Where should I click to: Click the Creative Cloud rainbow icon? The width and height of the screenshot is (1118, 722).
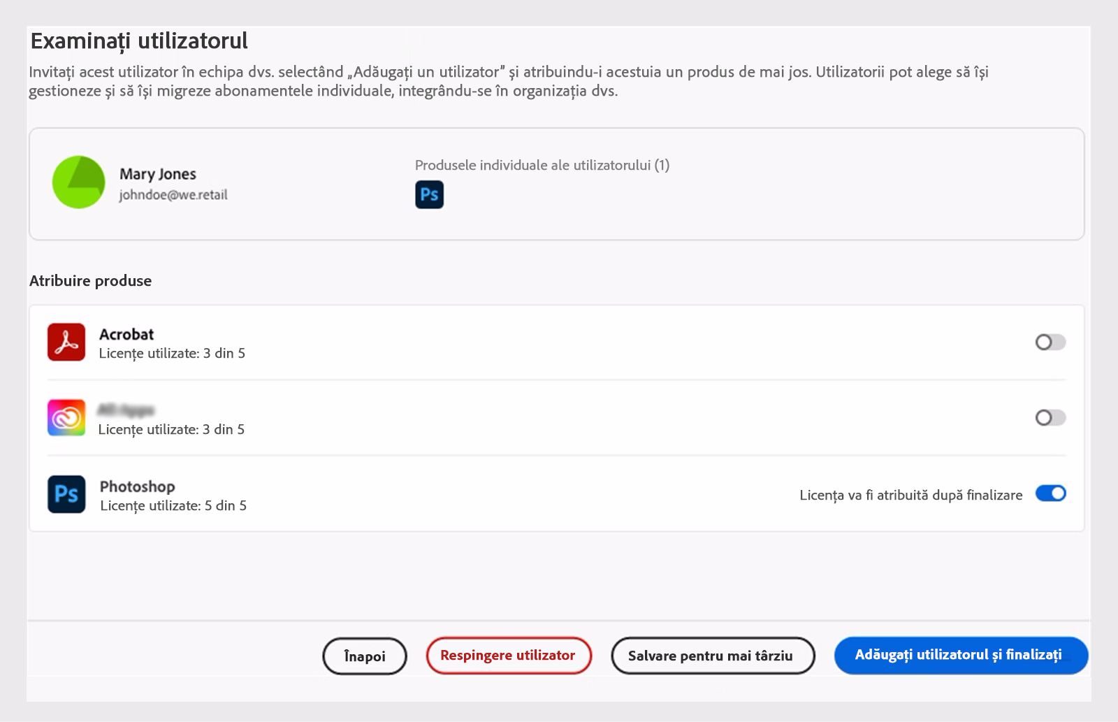tap(66, 418)
